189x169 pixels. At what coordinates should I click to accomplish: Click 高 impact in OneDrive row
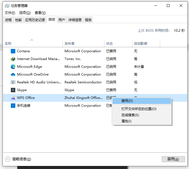(135, 74)
